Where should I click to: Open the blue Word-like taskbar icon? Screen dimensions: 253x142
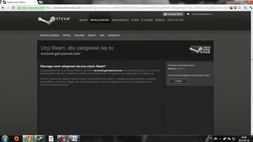pyautogui.click(x=74, y=138)
